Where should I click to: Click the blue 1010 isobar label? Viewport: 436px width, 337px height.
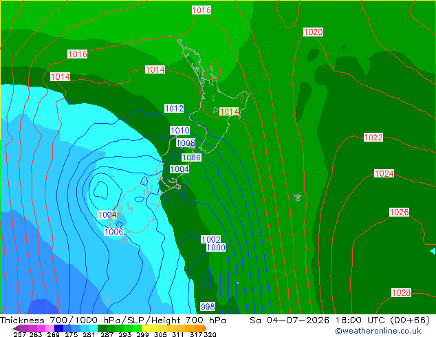pos(180,131)
